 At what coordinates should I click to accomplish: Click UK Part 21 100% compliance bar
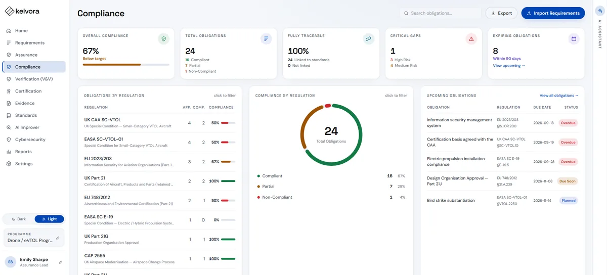coord(228,181)
